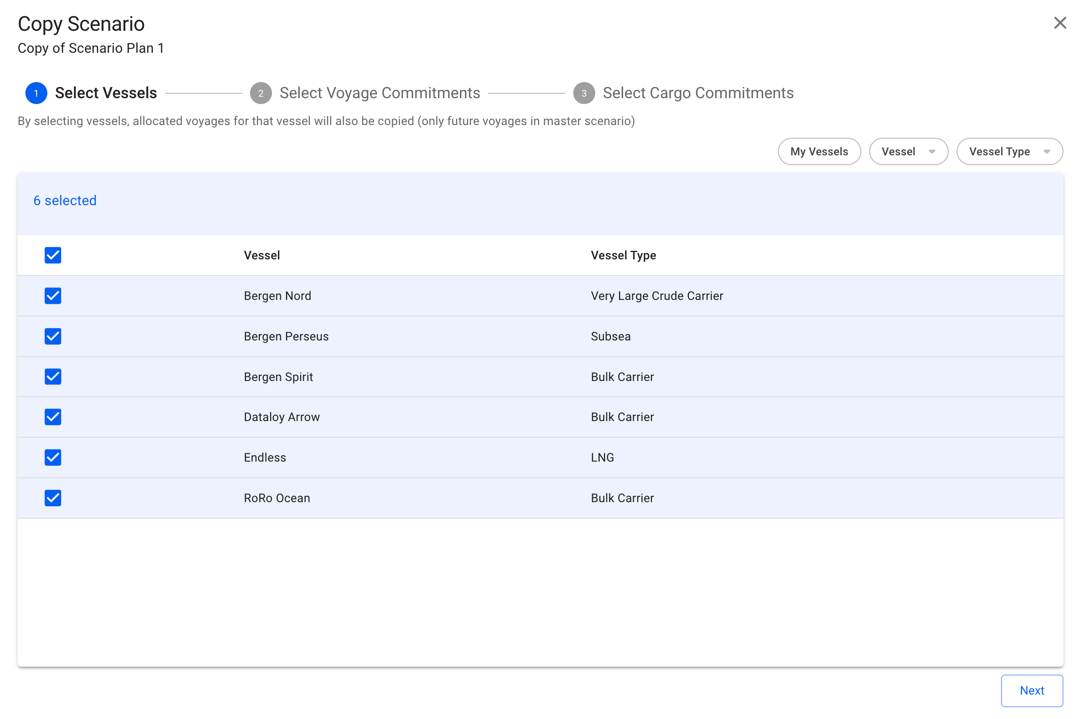
Task: Go to Select Voyage Commitments step
Action: pos(379,93)
